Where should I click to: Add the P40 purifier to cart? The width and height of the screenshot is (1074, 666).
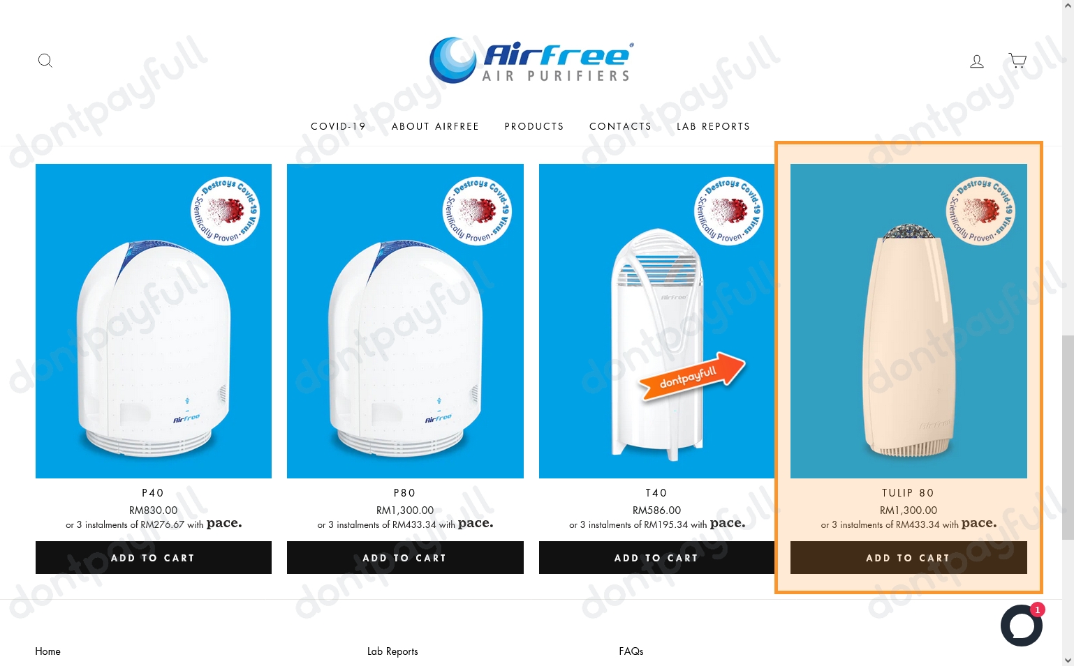[x=154, y=558]
